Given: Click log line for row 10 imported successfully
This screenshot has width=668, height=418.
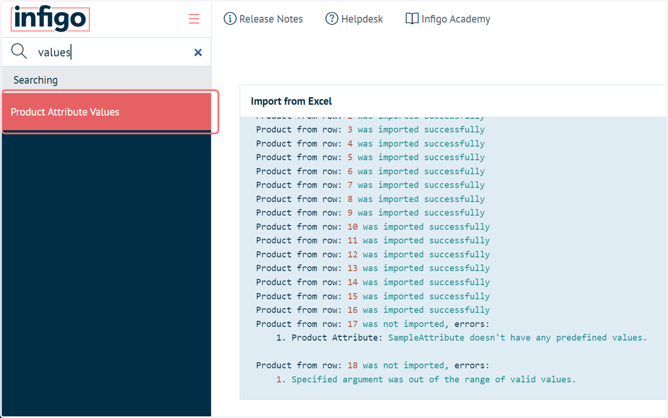Looking at the screenshot, I should click(x=373, y=227).
